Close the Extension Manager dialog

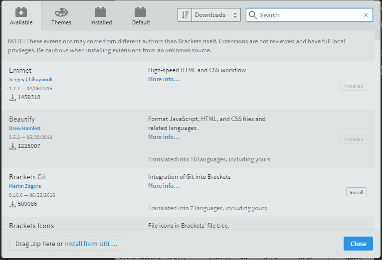358,244
